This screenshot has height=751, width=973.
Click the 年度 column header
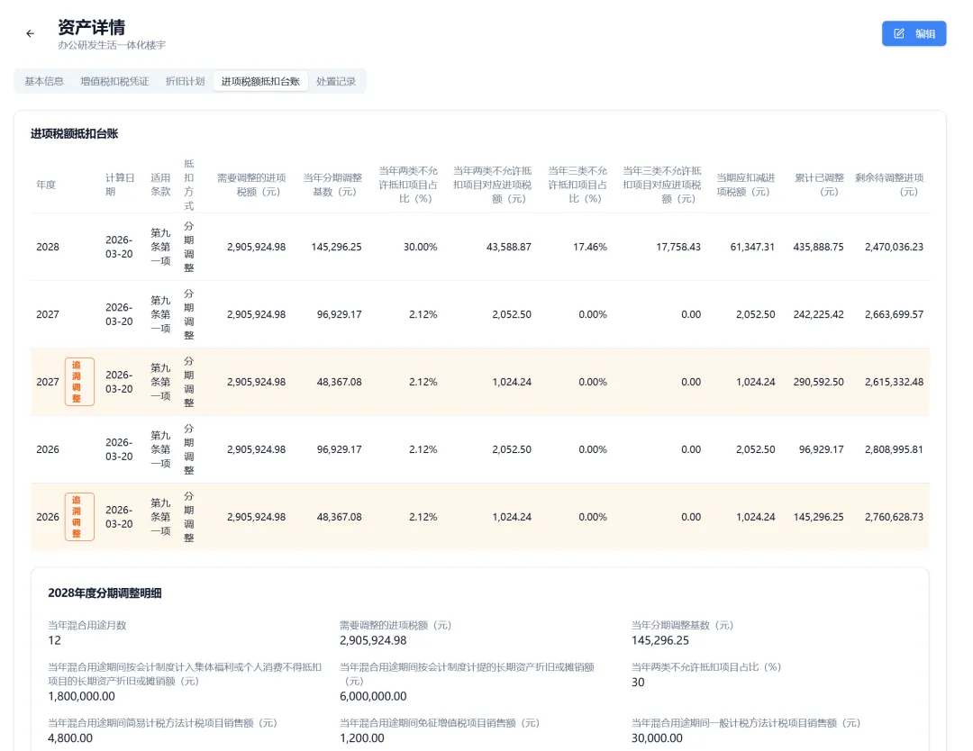[x=46, y=185]
